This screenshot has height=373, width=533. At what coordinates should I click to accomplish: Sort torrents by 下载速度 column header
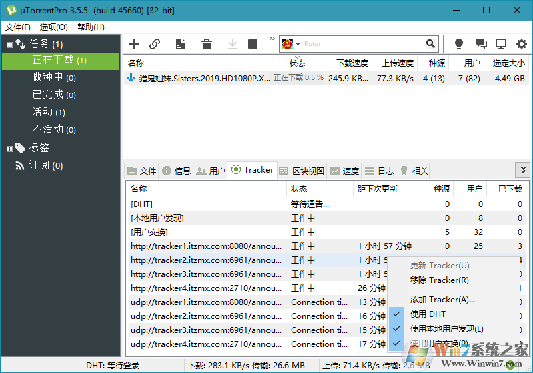(348, 63)
